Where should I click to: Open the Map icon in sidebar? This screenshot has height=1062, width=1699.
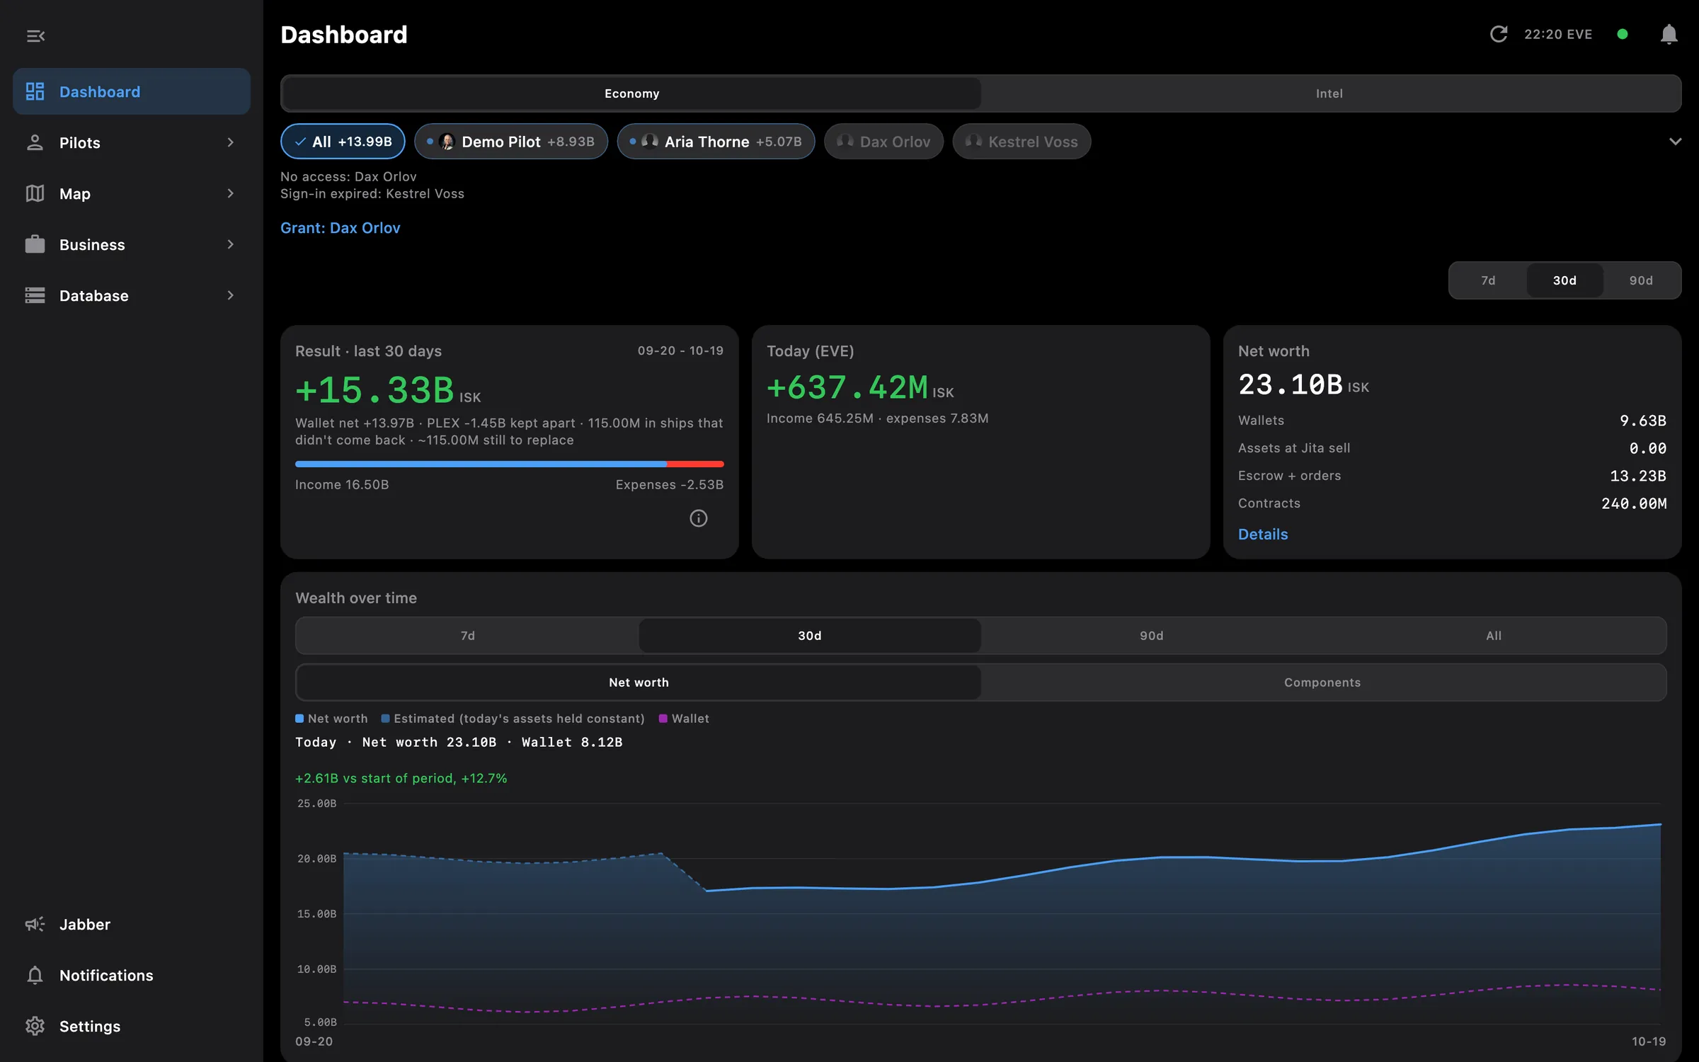(35, 193)
